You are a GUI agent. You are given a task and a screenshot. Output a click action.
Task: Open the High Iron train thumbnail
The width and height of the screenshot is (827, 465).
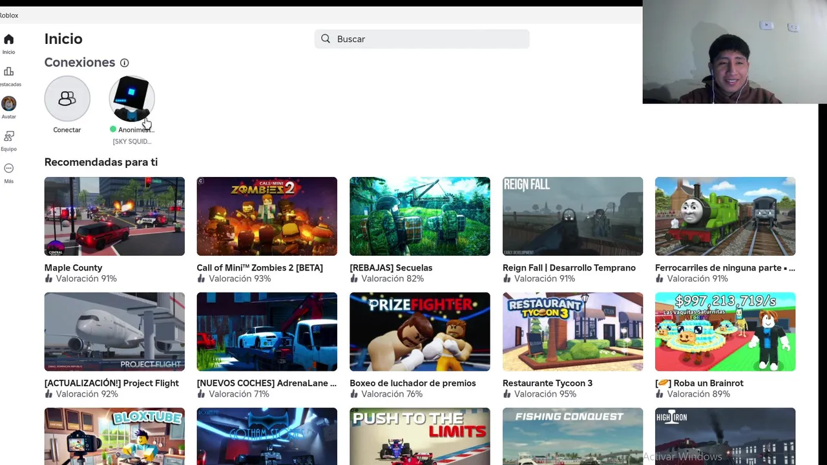coord(725,437)
